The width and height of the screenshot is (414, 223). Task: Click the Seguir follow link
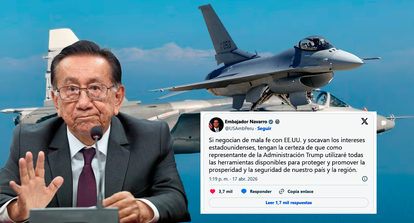[x=264, y=128]
